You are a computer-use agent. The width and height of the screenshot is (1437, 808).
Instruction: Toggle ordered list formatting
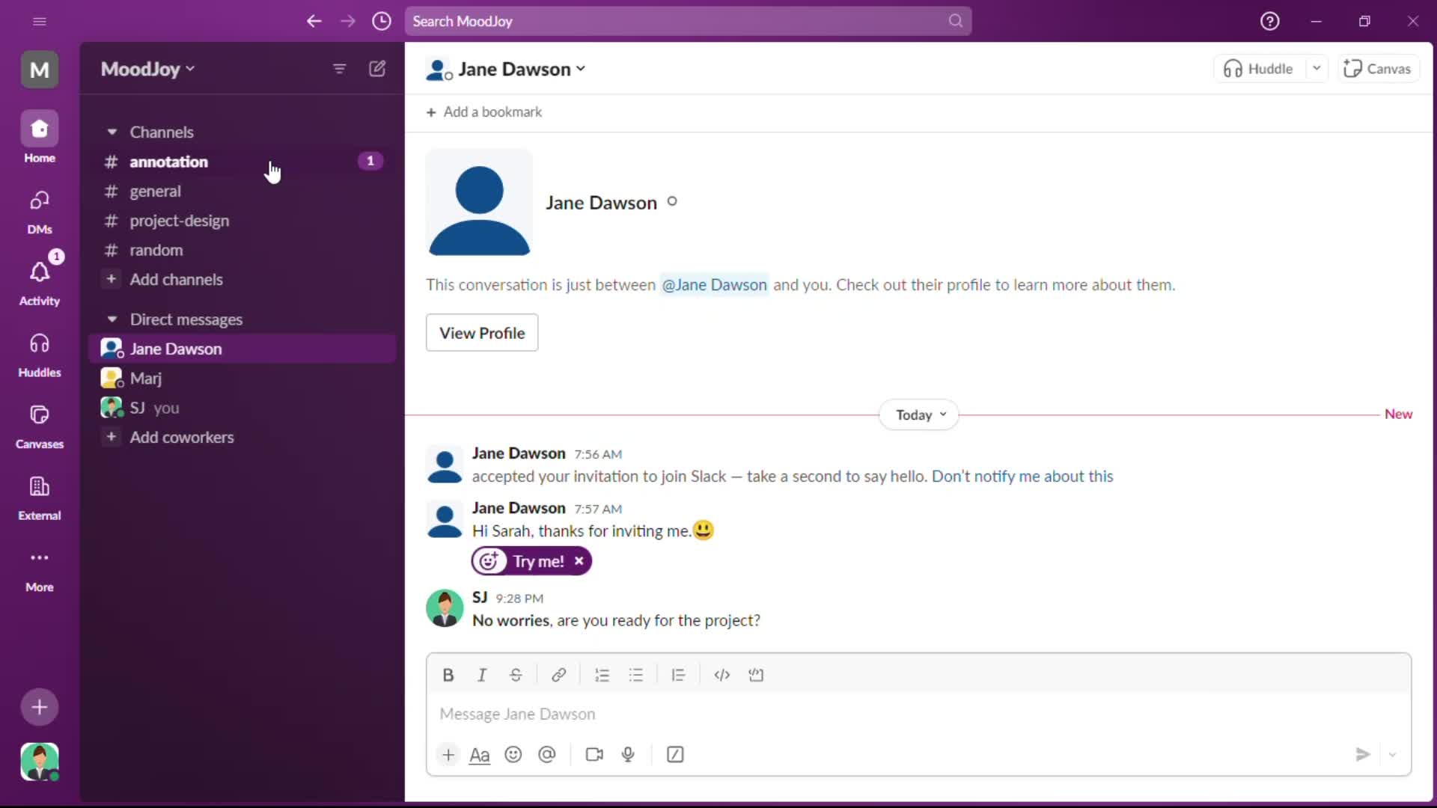coord(602,675)
